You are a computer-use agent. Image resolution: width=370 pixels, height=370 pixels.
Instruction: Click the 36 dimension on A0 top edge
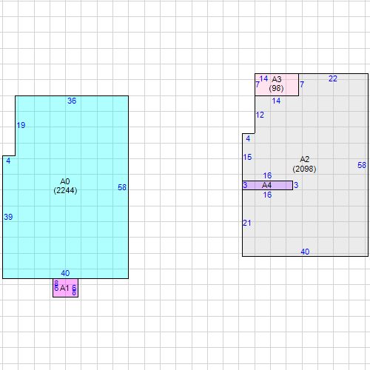(72, 101)
